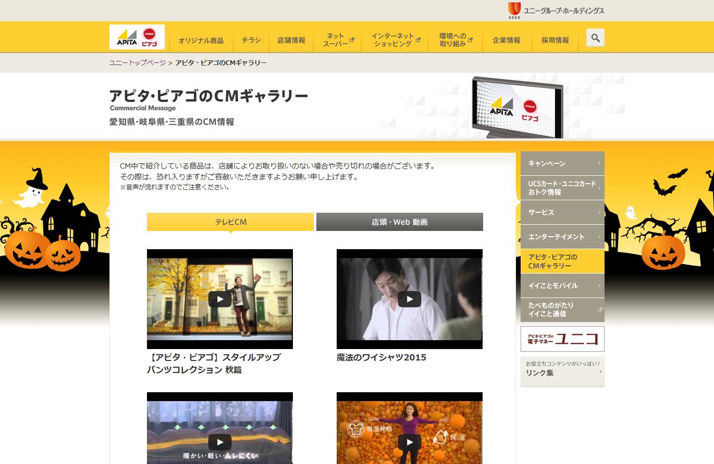Click the 魔法のワイシャツ2015 title text
The height and width of the screenshot is (464, 714).
coord(381,357)
